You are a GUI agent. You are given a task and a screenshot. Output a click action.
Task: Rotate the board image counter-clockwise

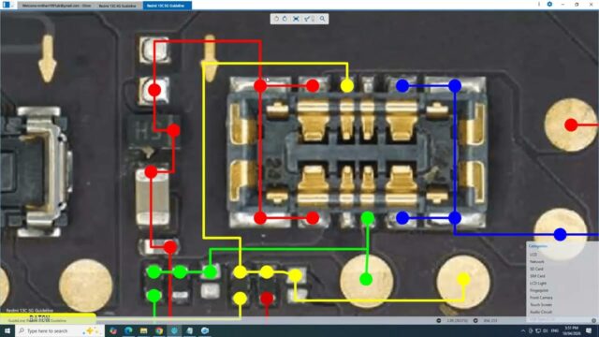tap(277, 19)
